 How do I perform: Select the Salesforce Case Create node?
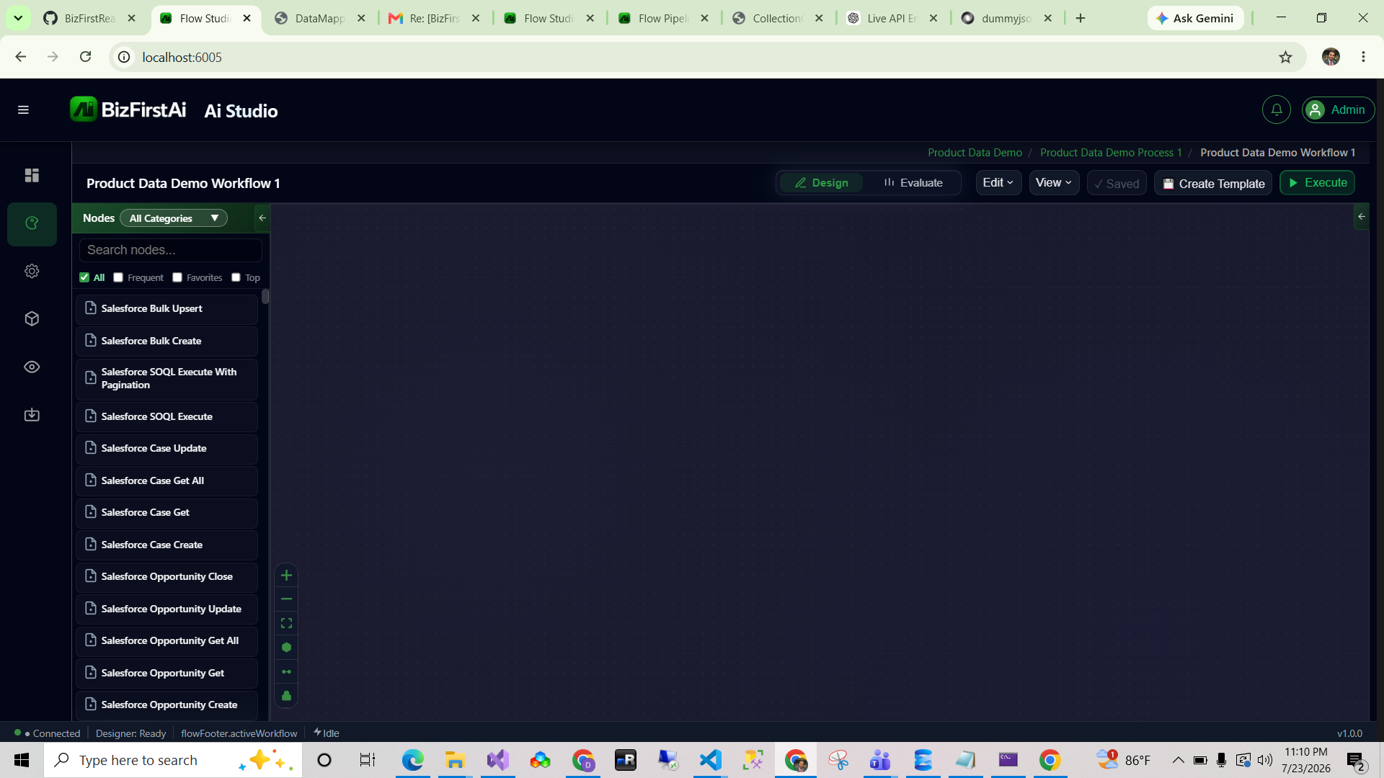click(167, 545)
